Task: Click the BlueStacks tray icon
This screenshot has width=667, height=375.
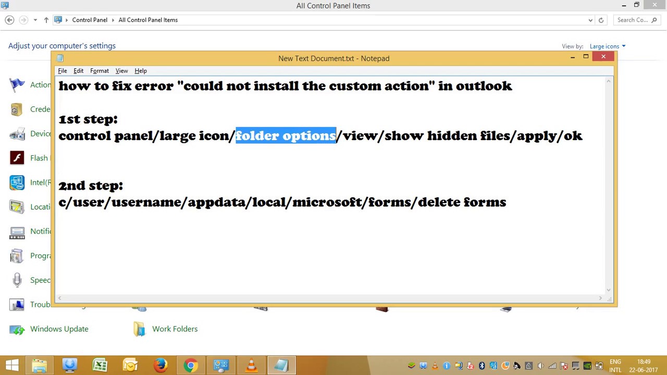Action: tap(412, 366)
